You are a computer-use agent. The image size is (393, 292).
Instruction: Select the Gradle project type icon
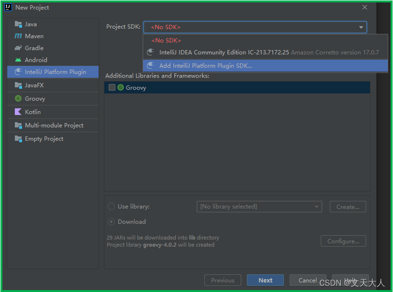click(19, 48)
